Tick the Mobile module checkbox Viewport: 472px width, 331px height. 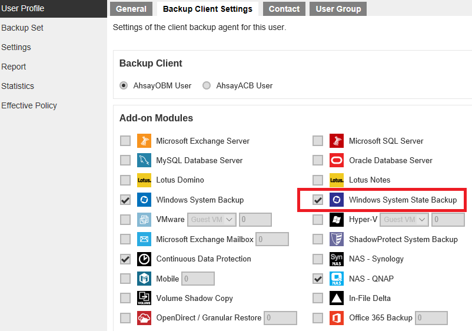click(x=125, y=279)
